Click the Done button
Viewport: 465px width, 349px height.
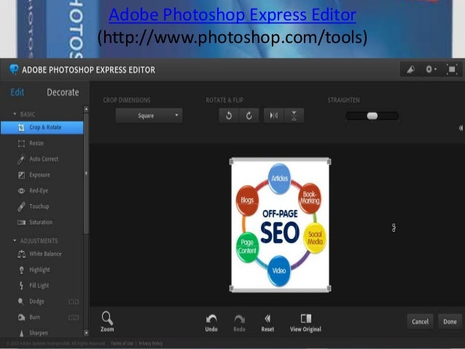[x=450, y=322]
